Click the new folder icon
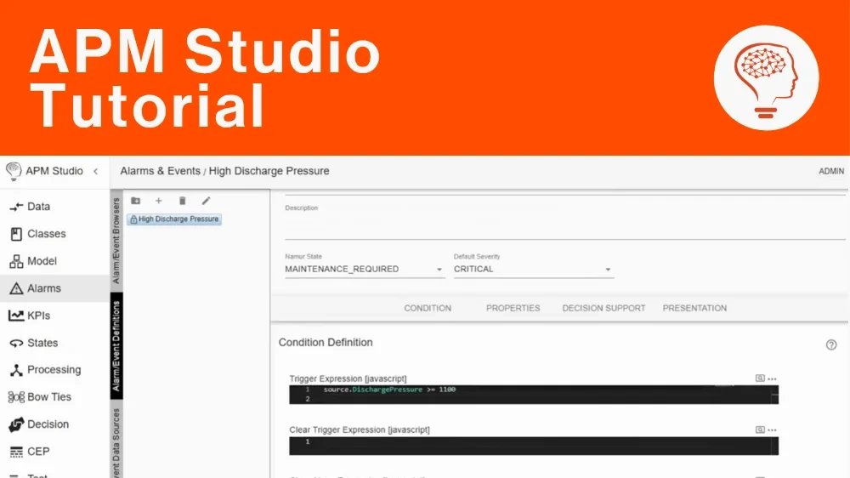 coord(135,201)
